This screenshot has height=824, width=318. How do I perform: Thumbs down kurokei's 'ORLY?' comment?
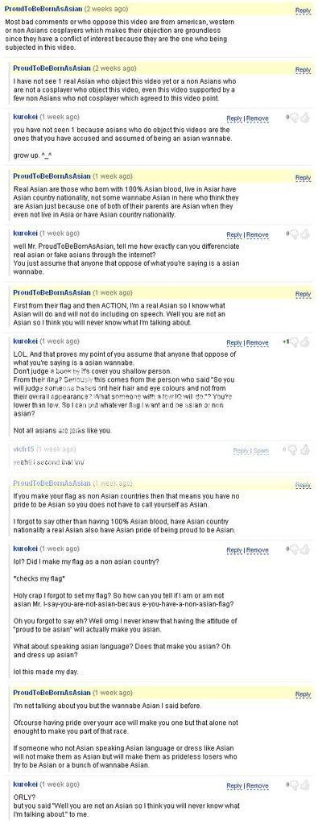295,785
